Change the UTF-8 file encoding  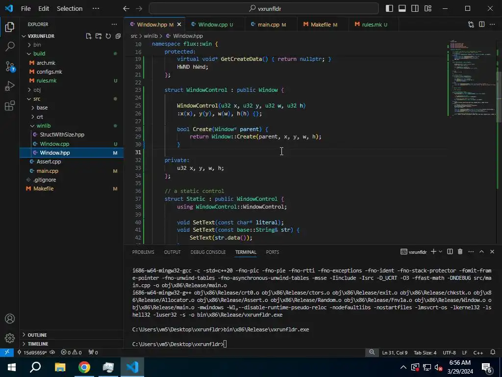pos(449,352)
